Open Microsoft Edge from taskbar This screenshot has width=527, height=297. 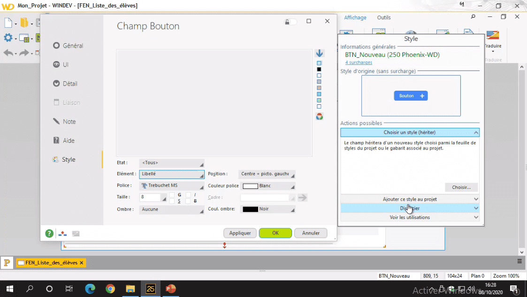tap(90, 289)
